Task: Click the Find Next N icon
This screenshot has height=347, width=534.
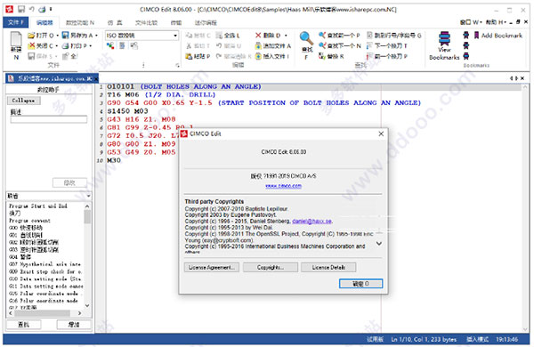Action: pyautogui.click(x=322, y=45)
